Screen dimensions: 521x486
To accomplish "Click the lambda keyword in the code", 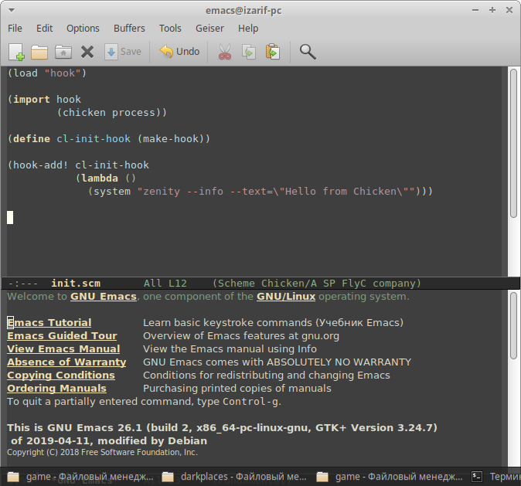I will coord(100,178).
